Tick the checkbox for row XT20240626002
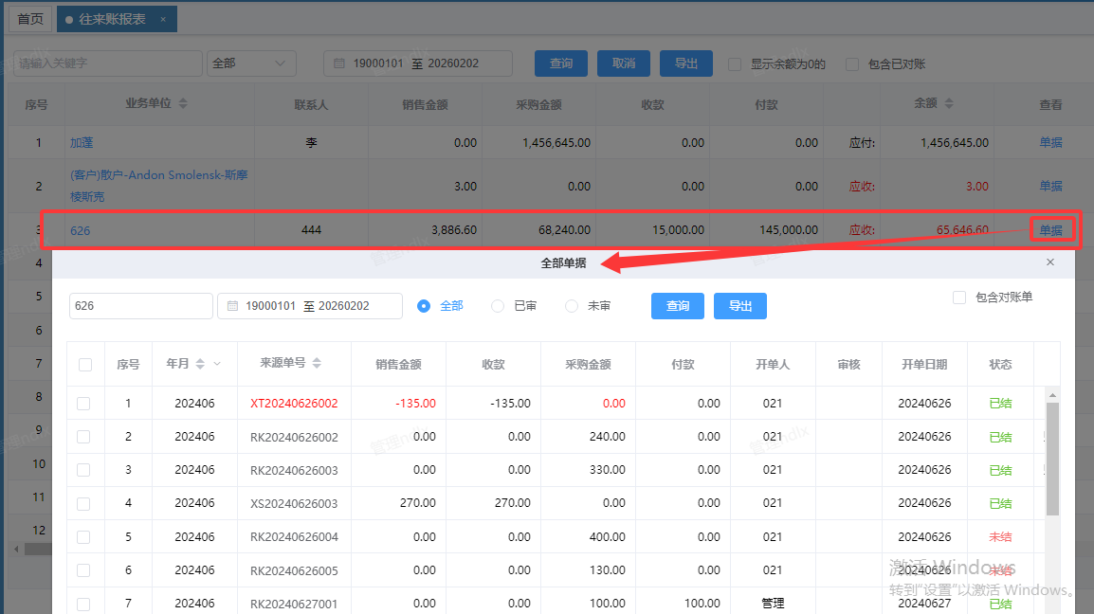Screen dimensions: 1094x614 click(x=84, y=404)
